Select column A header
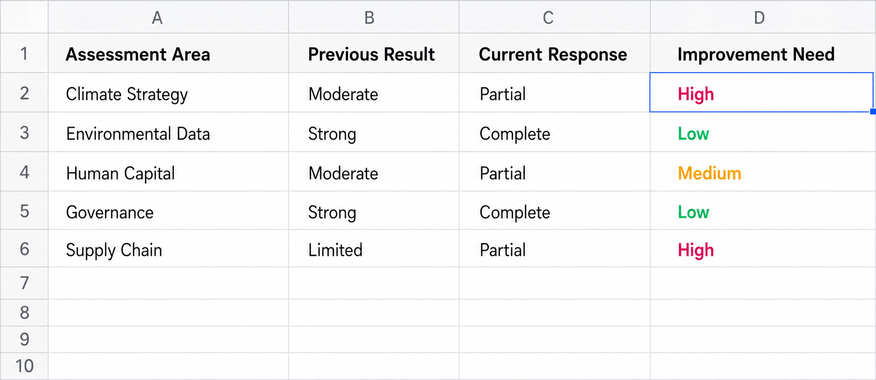The height and width of the screenshot is (380, 876). coord(168,17)
